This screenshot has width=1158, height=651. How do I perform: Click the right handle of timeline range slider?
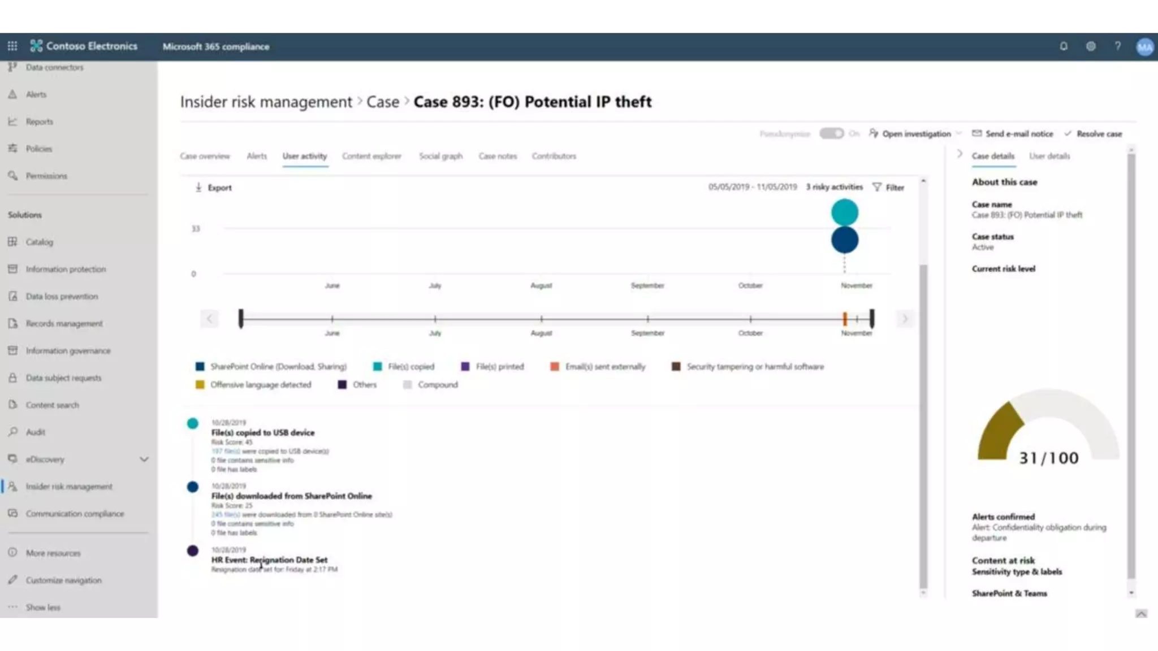point(872,319)
